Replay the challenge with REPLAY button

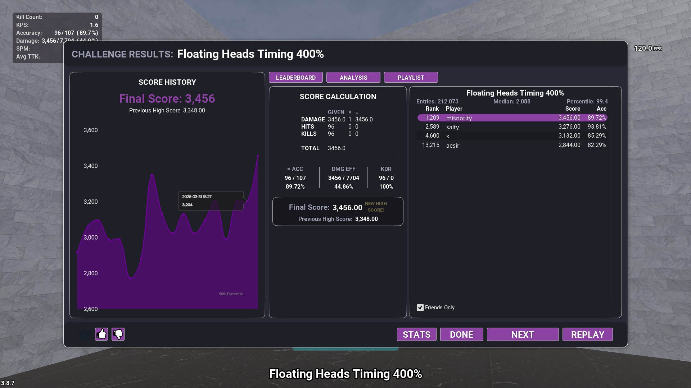point(587,334)
